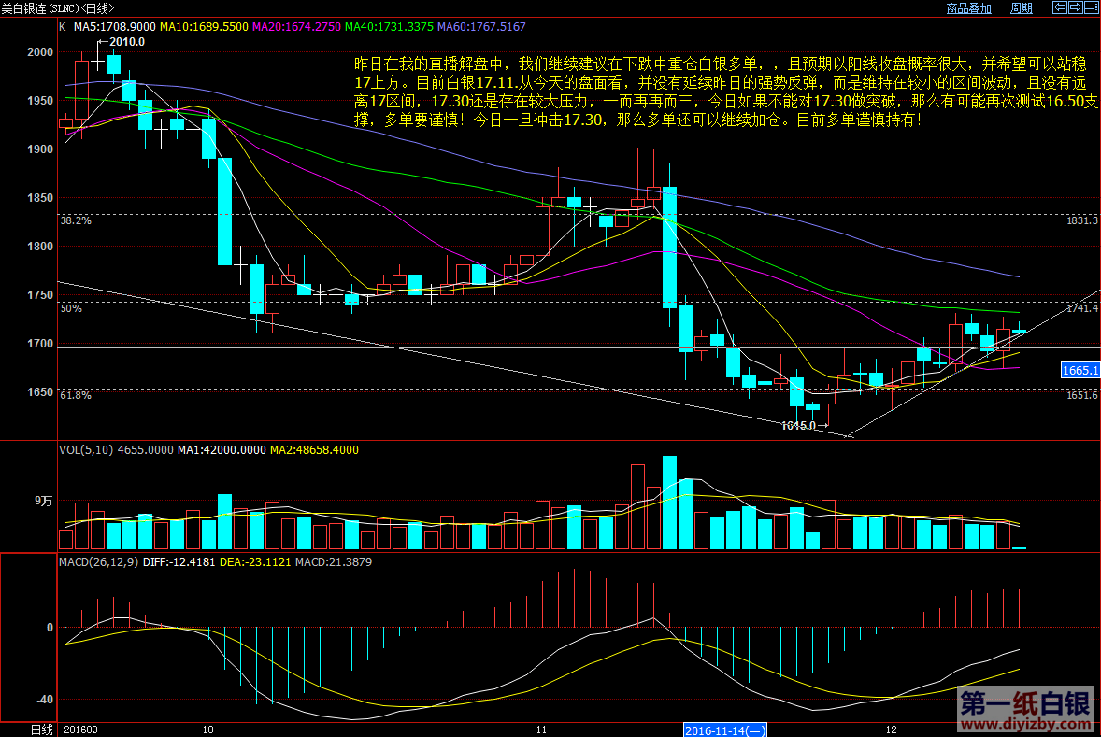
Task: Select the MA20 magenta indicator label
Action: point(295,27)
